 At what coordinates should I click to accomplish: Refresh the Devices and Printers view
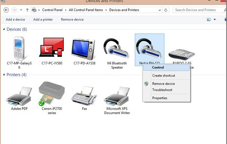(166, 10)
